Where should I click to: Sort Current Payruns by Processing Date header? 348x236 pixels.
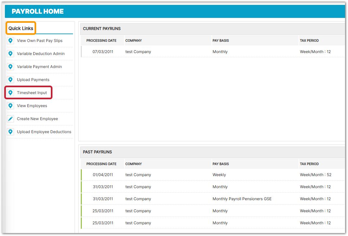point(101,41)
